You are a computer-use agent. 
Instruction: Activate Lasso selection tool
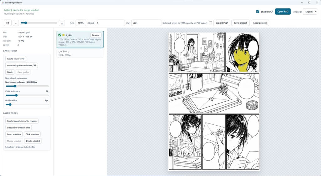[14, 134]
